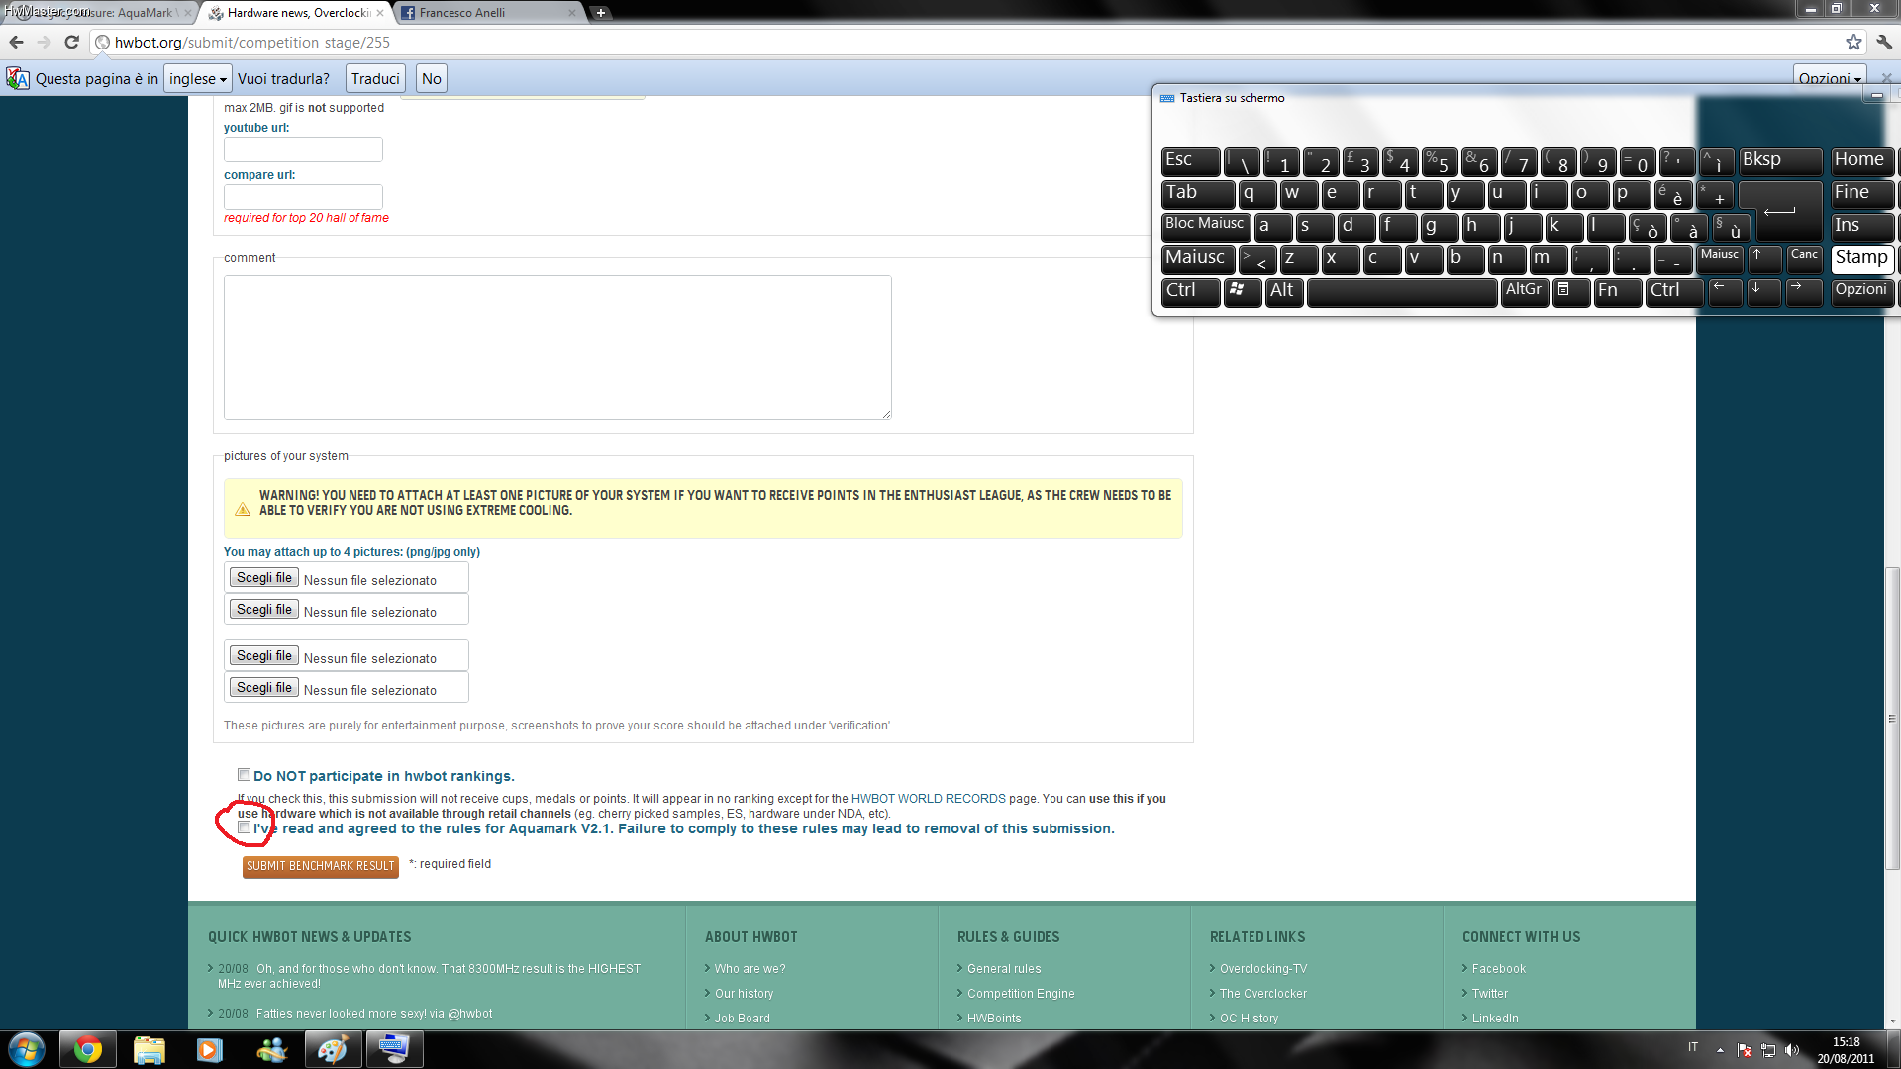
Task: Toggle left Ctrl key on keyboard
Action: [1190, 291]
